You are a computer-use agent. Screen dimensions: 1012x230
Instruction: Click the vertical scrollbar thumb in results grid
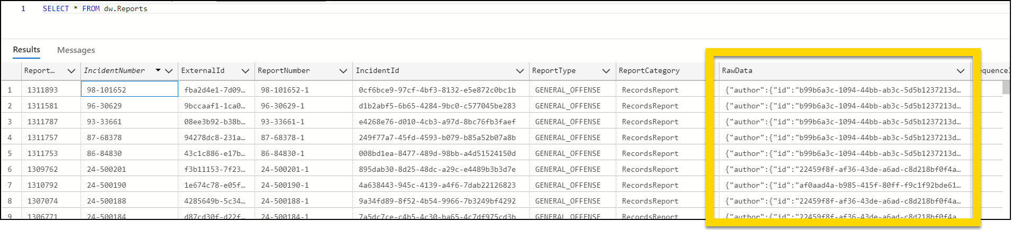[1006, 87]
